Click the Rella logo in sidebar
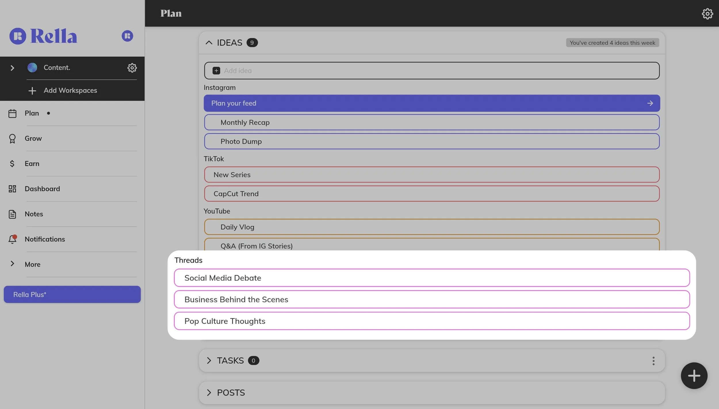This screenshot has height=409, width=719. pos(43,36)
